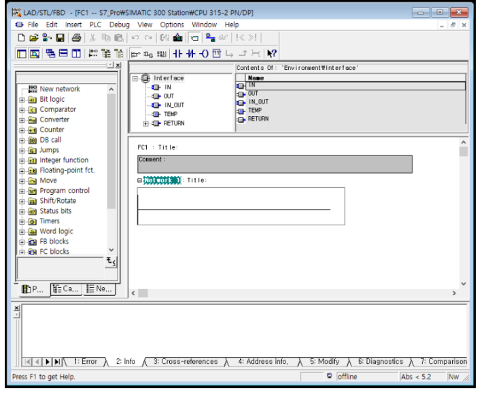Switch to the 3: Cross-references tab
Screen dimensions: 488x393
coord(186,362)
